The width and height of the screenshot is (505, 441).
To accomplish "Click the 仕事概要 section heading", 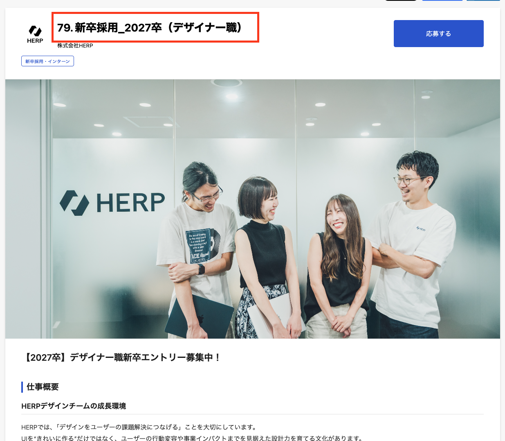I will pos(43,387).
